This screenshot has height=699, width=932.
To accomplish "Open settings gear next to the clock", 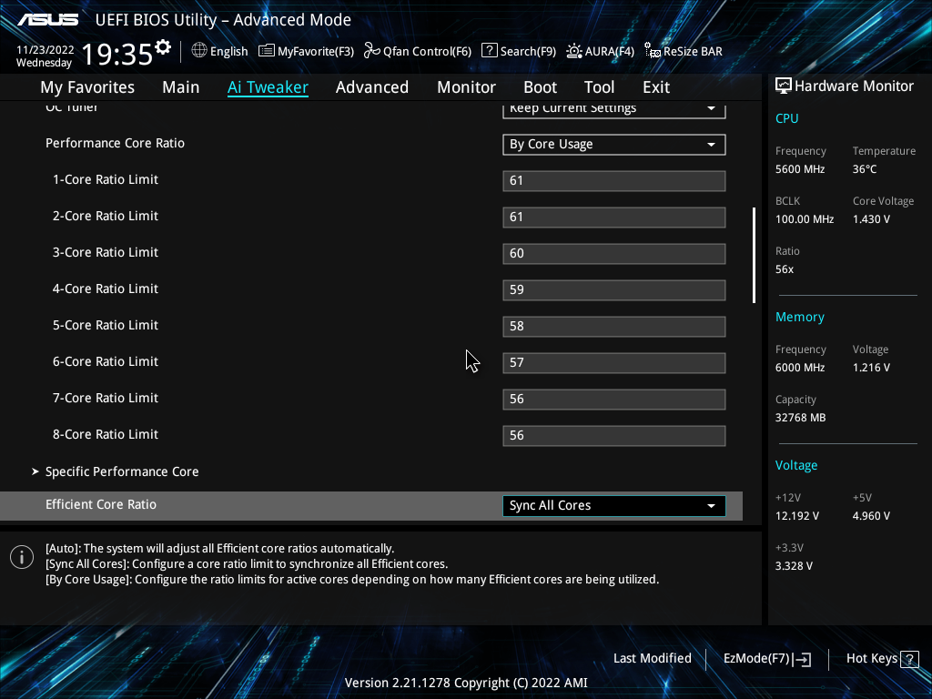I will point(163,47).
